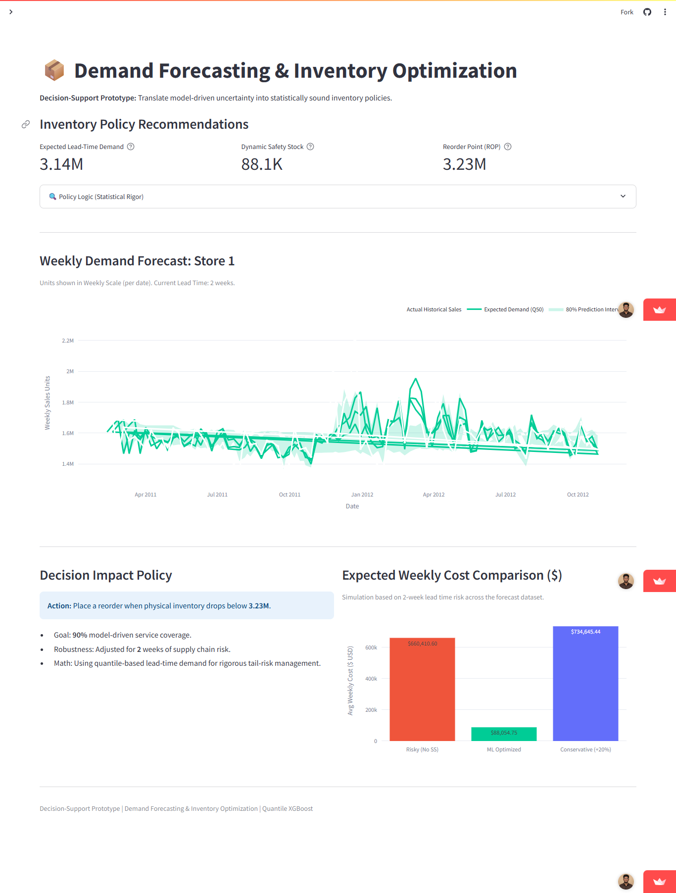Click the red crown badge by Cost Comparison
Image resolution: width=676 pixels, height=893 pixels.
[660, 581]
